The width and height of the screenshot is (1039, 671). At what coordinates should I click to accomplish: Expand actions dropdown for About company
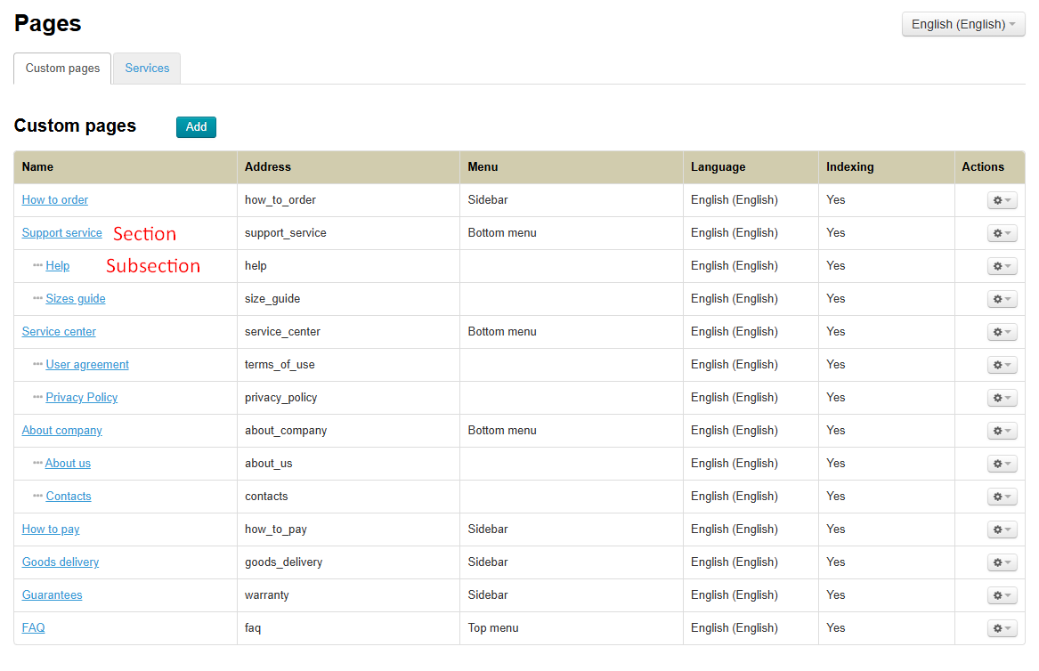[x=1002, y=431]
